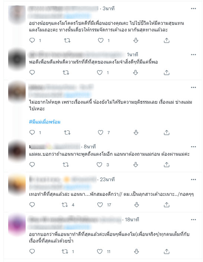The width and height of the screenshot is (203, 262).
Task: Share the 18-minute-old tweet
Action: (x=167, y=251)
